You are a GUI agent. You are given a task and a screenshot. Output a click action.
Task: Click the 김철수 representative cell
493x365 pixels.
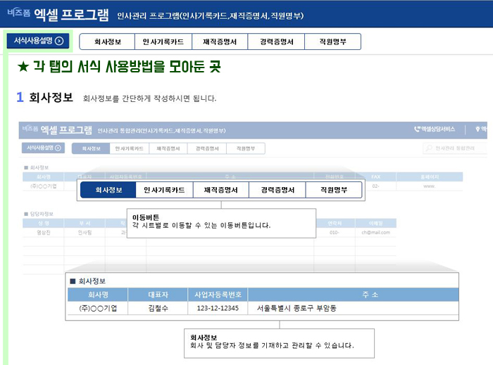pos(158,308)
